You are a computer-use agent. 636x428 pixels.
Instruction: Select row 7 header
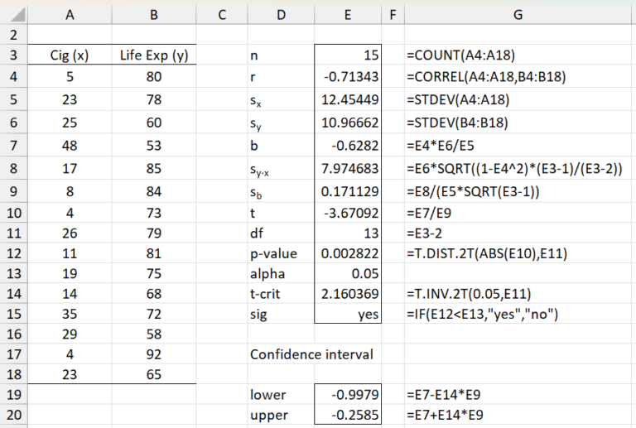(x=14, y=146)
